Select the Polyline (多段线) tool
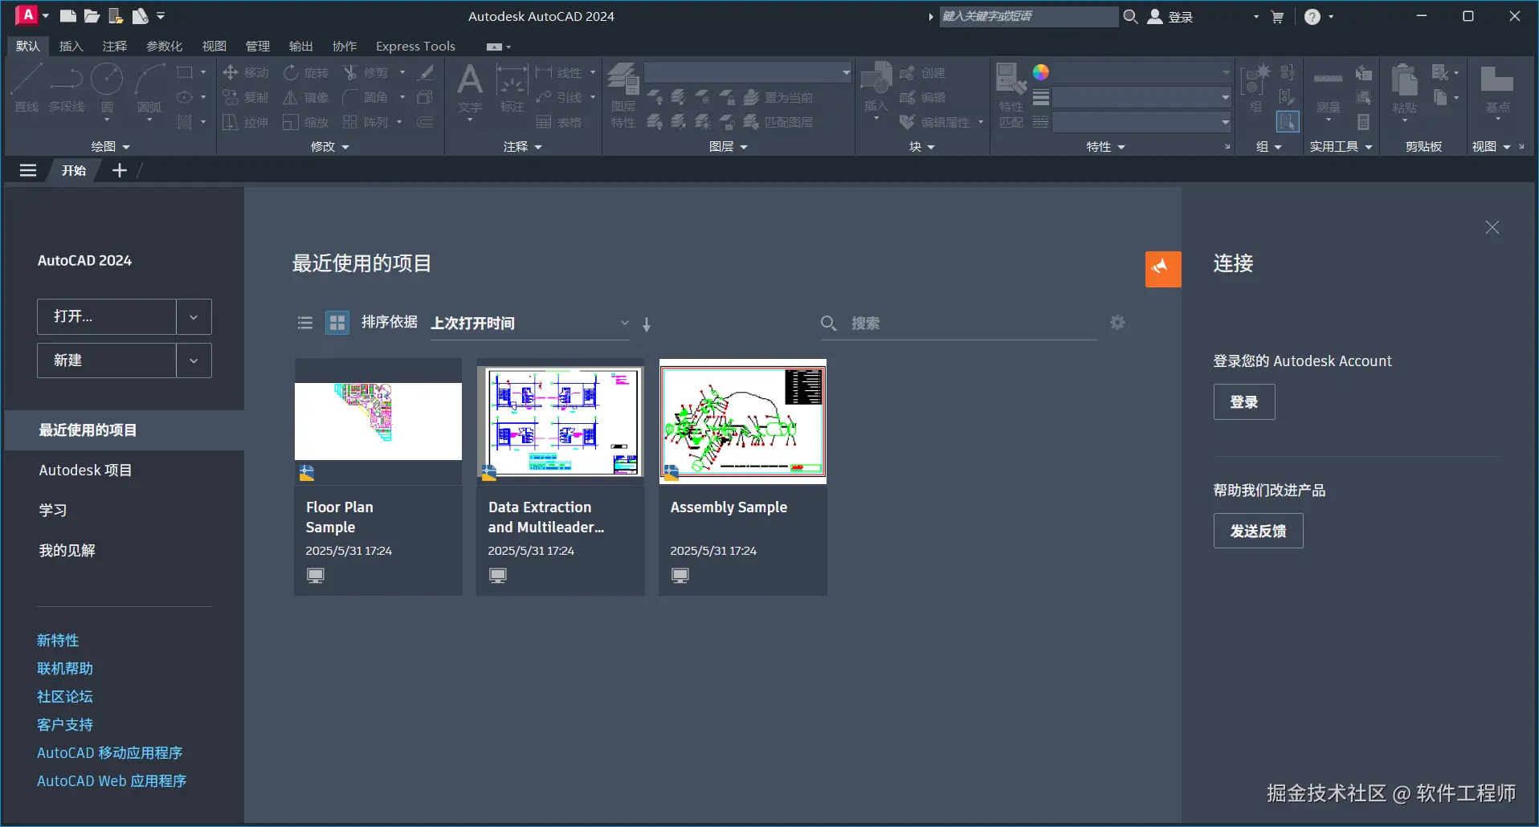Viewport: 1539px width, 827px height. click(x=66, y=88)
